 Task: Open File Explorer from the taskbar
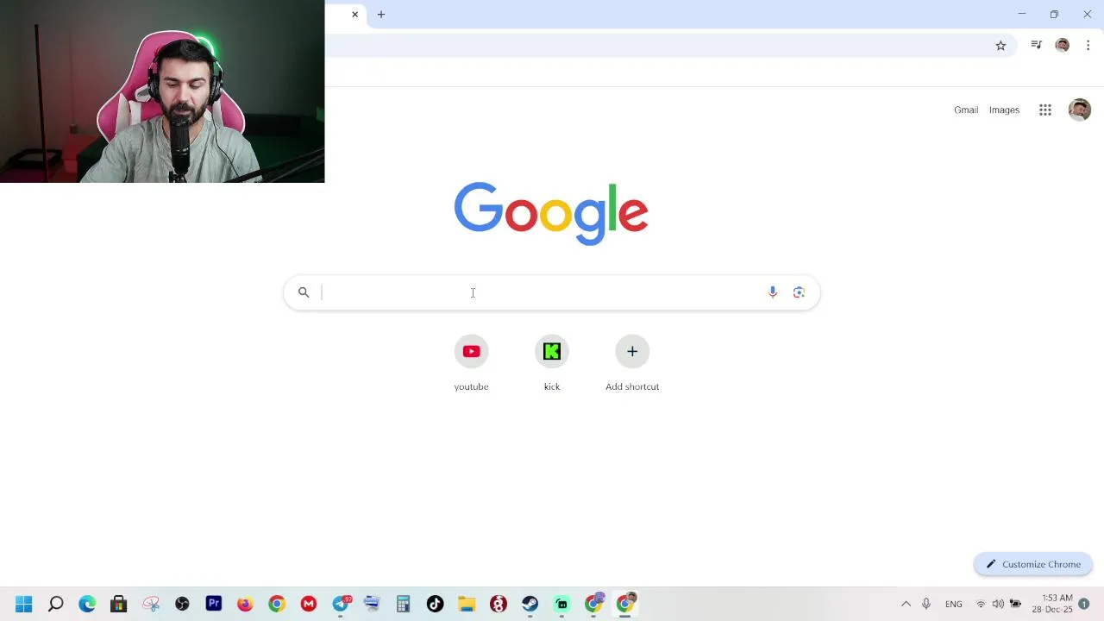point(467,604)
